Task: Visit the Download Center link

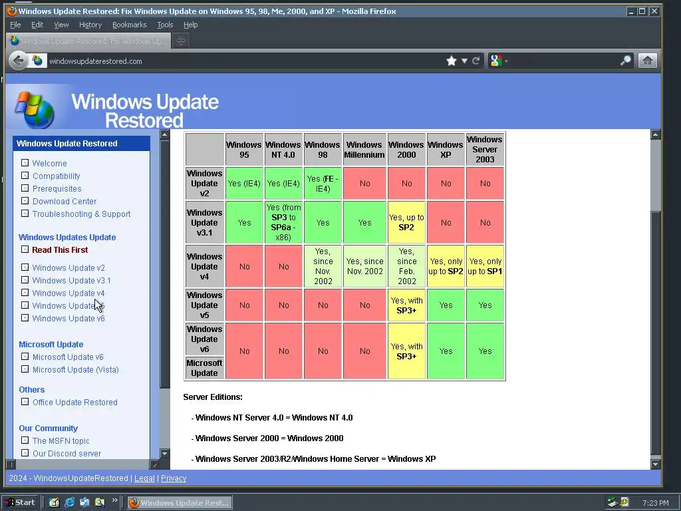Action: (x=65, y=201)
